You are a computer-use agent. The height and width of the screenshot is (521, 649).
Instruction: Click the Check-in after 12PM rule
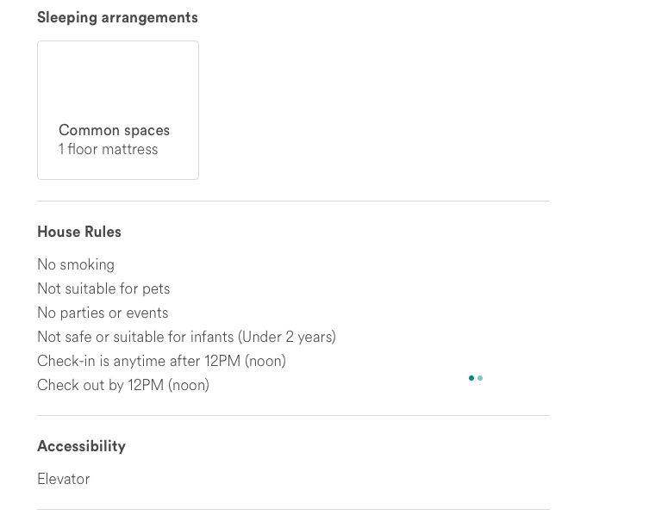pyautogui.click(x=161, y=361)
